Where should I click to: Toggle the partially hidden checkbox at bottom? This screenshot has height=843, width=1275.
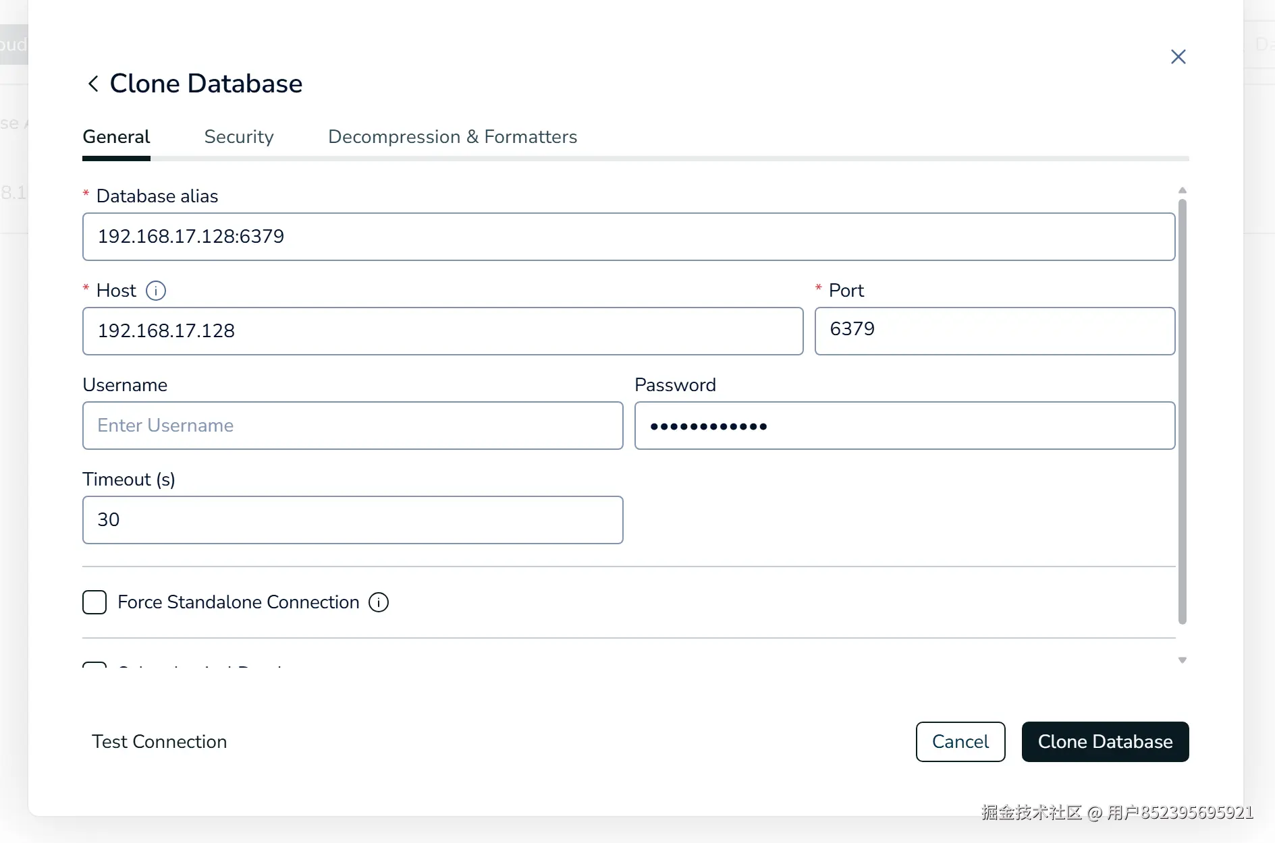[x=94, y=665]
